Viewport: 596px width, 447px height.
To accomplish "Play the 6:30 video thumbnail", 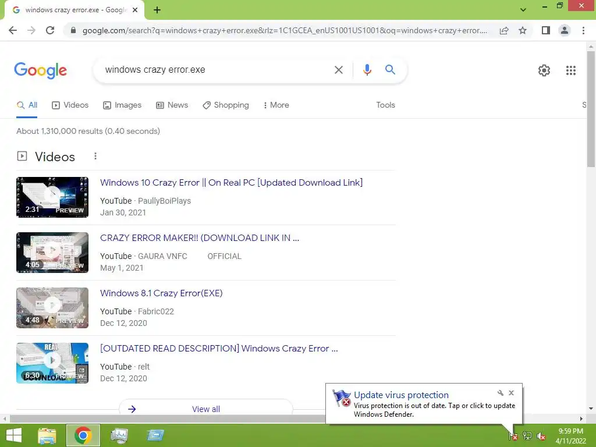I will pyautogui.click(x=52, y=363).
